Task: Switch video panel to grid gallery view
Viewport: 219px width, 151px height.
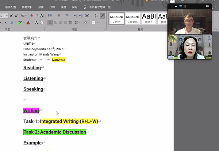Action: point(185,6)
